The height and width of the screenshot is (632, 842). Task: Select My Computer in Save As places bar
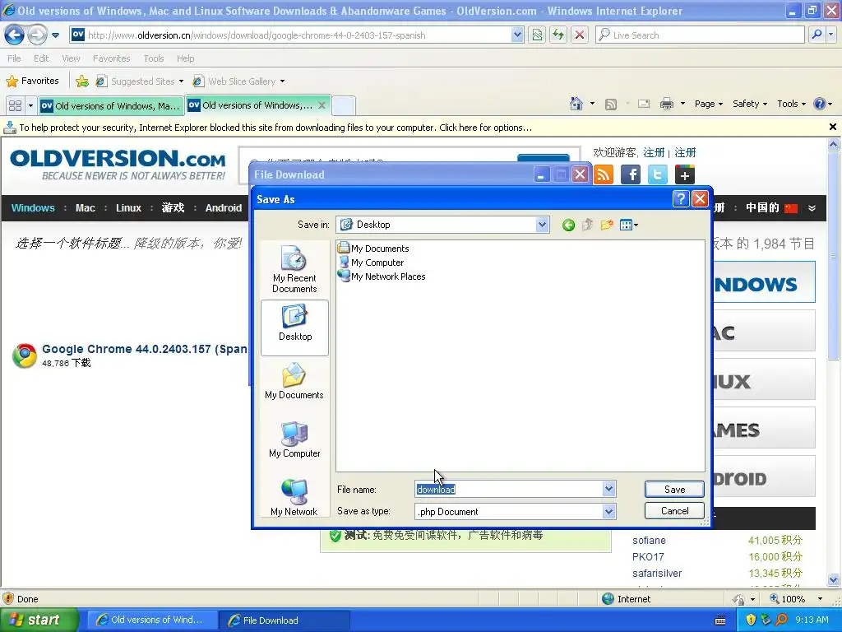(x=294, y=439)
